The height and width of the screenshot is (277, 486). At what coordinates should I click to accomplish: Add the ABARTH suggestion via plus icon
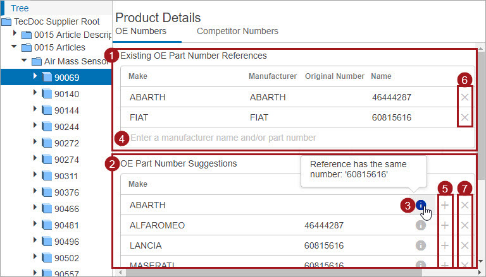[x=445, y=205]
